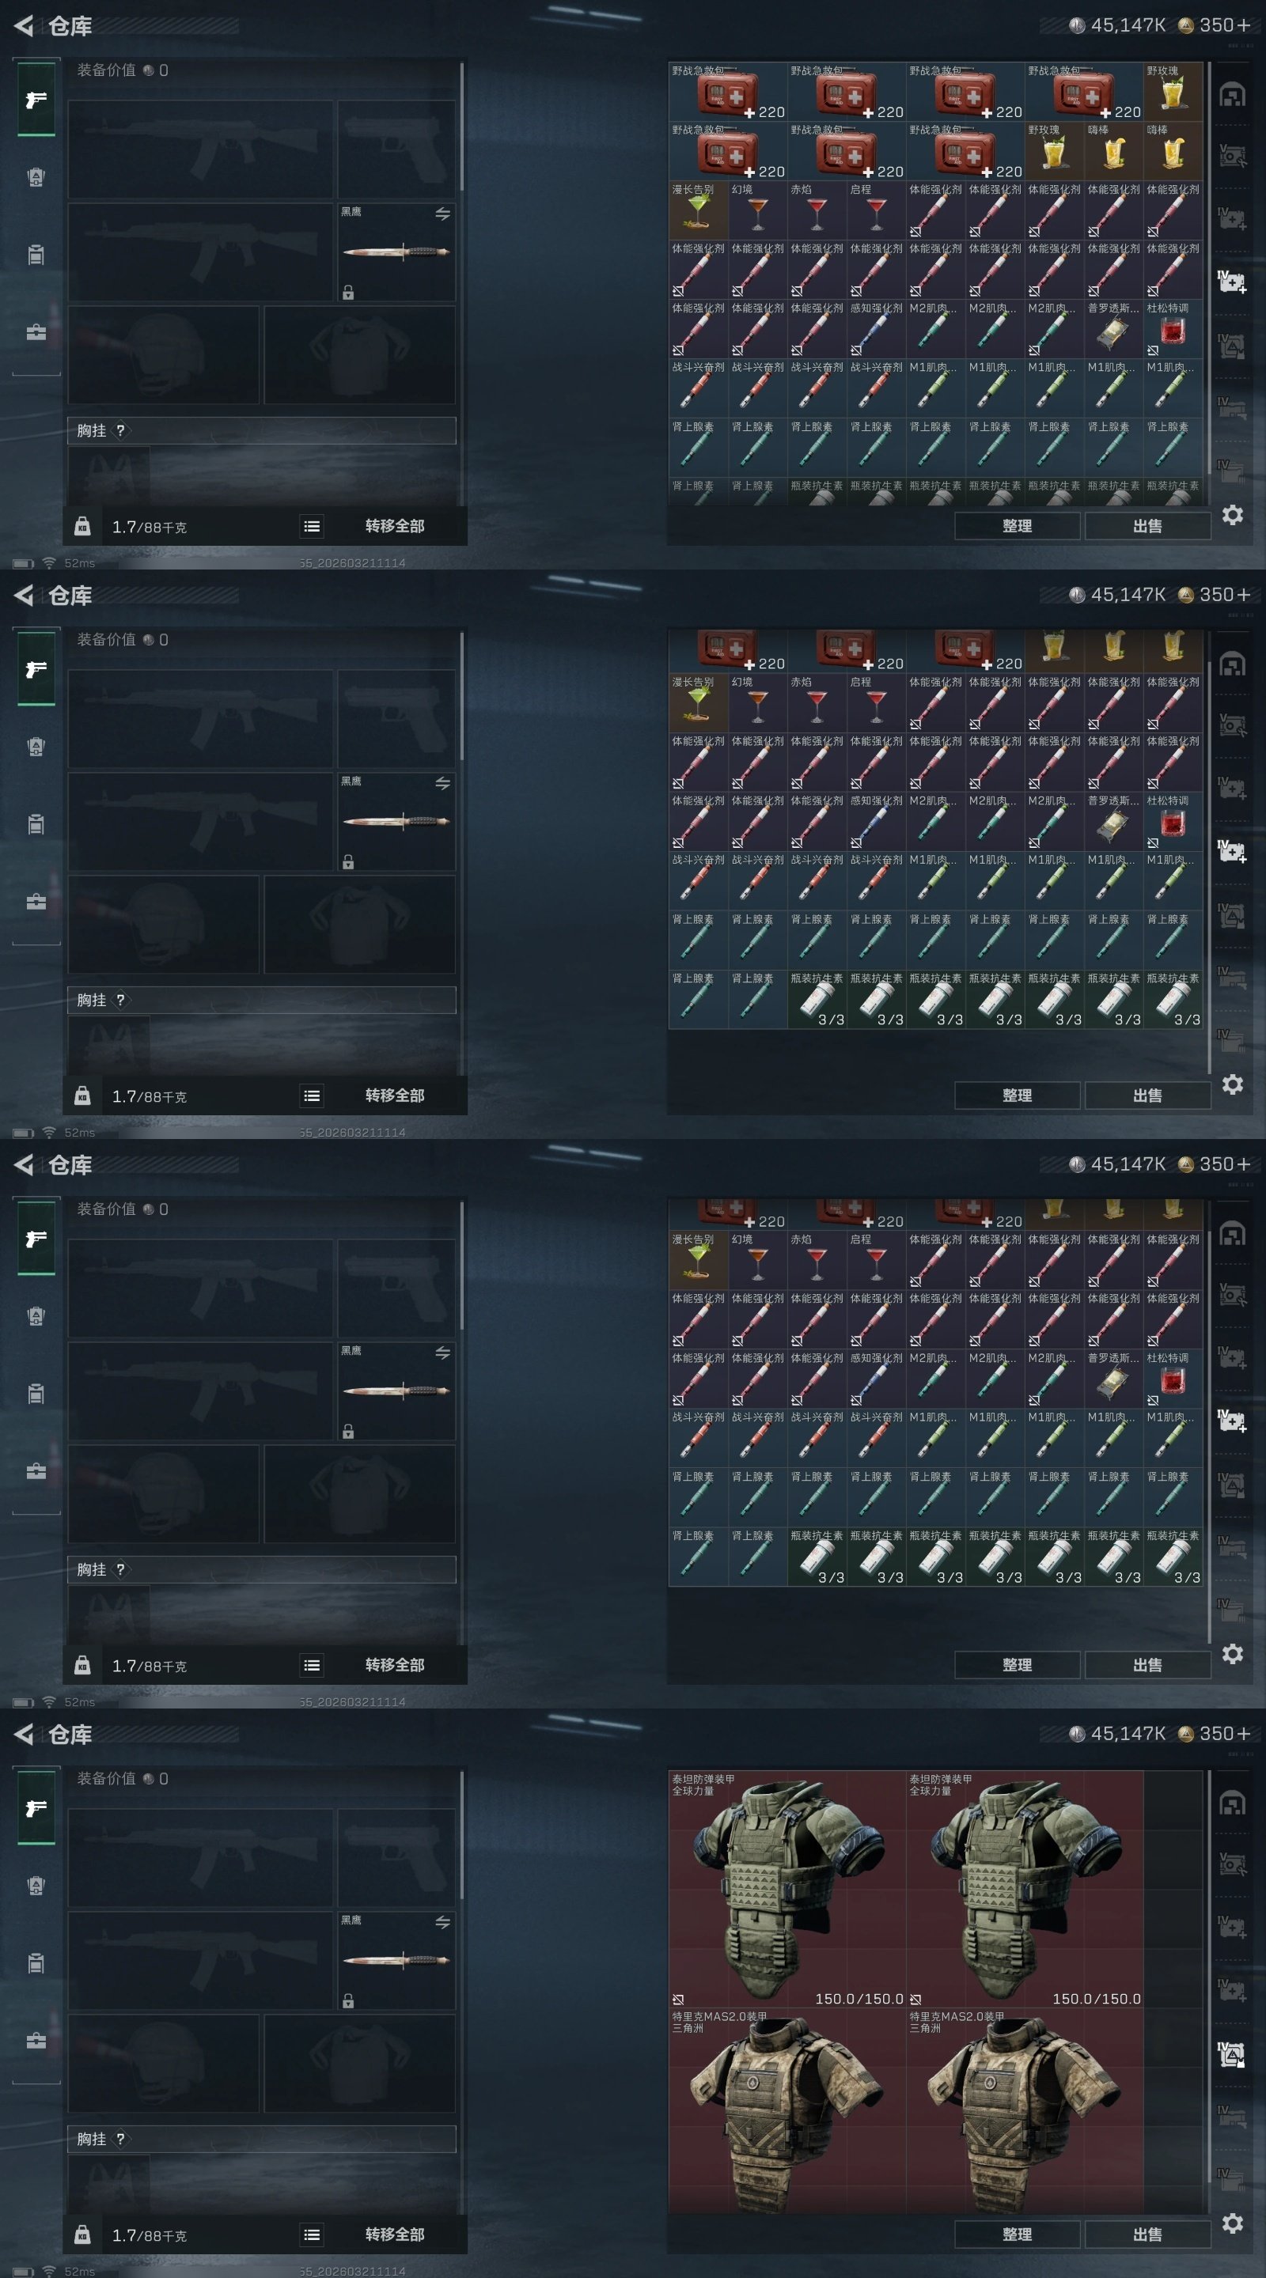Screen dimensions: 1266x2278
Task: Toggle lock on 黑鹰 knife slot, topmost view
Action: point(347,293)
